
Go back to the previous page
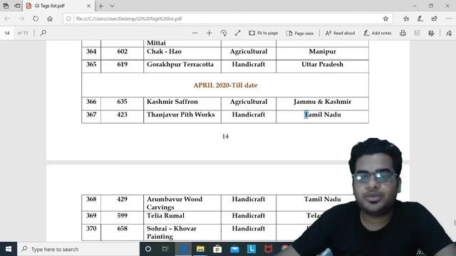coord(7,18)
